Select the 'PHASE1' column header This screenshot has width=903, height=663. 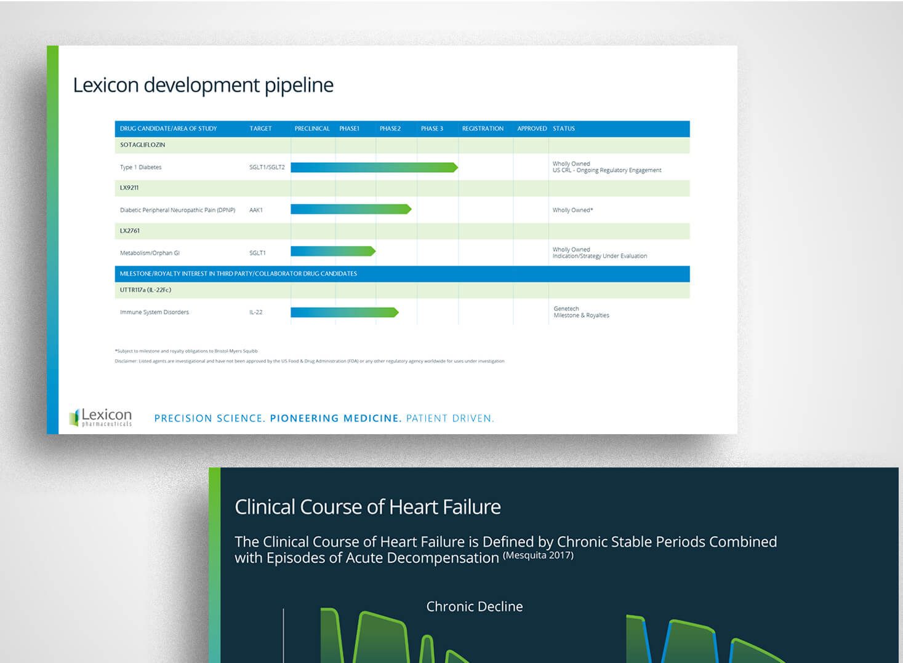coord(349,129)
